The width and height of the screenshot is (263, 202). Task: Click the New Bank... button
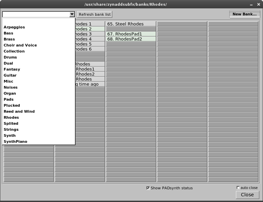(244, 14)
